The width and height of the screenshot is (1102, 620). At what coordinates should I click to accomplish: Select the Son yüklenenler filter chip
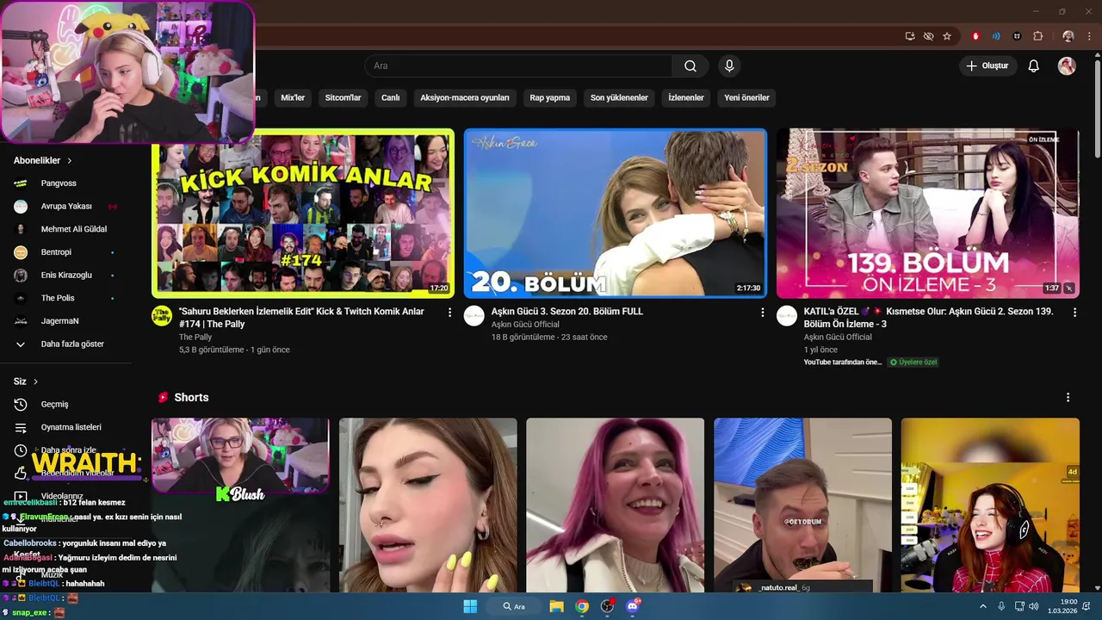tap(619, 98)
